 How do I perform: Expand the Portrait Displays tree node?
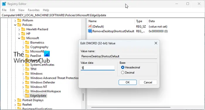(15, 100)
